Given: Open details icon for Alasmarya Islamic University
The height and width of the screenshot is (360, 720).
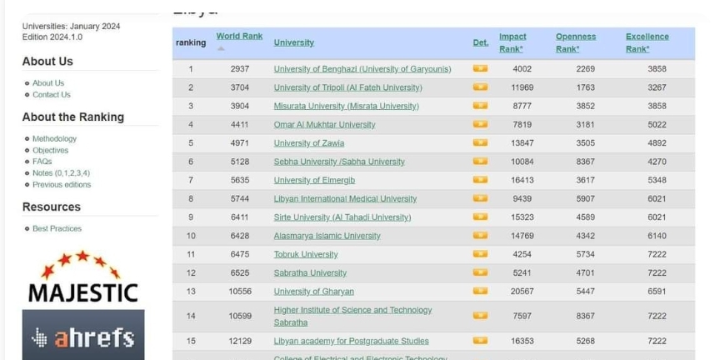Looking at the screenshot, I should [480, 236].
